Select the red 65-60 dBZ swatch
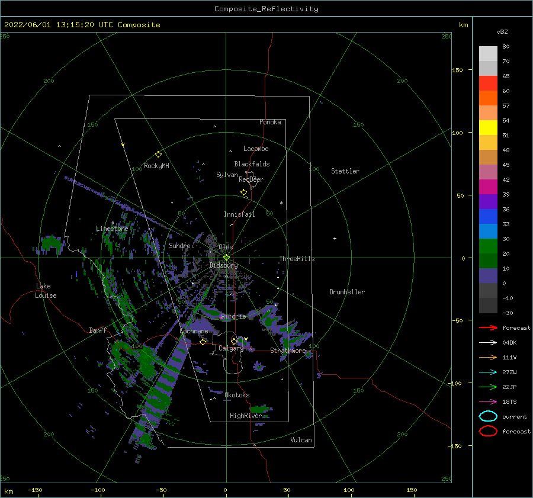Image resolution: width=533 pixels, height=498 pixels. (488, 83)
